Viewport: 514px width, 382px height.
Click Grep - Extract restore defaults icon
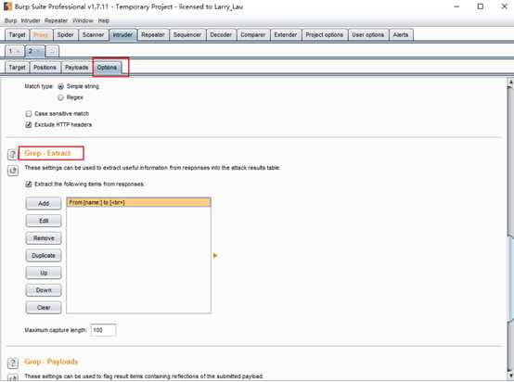[x=13, y=171]
